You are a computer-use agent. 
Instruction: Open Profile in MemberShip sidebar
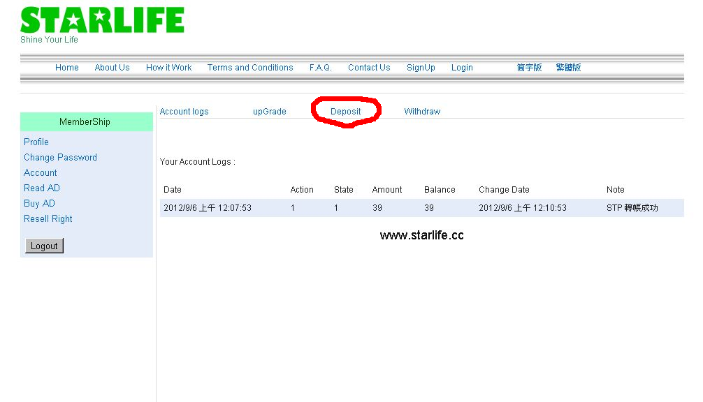(36, 142)
